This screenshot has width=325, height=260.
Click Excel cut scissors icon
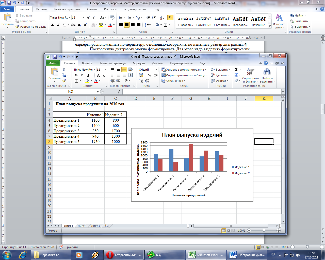point(64,70)
